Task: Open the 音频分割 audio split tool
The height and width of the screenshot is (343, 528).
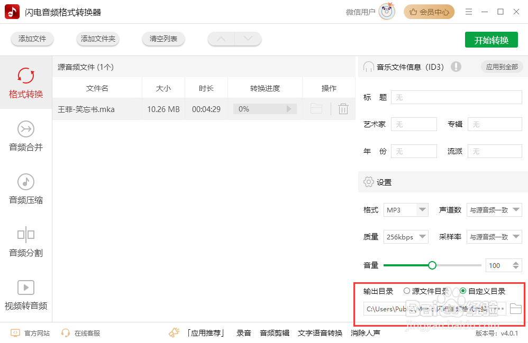Action: coord(26,242)
